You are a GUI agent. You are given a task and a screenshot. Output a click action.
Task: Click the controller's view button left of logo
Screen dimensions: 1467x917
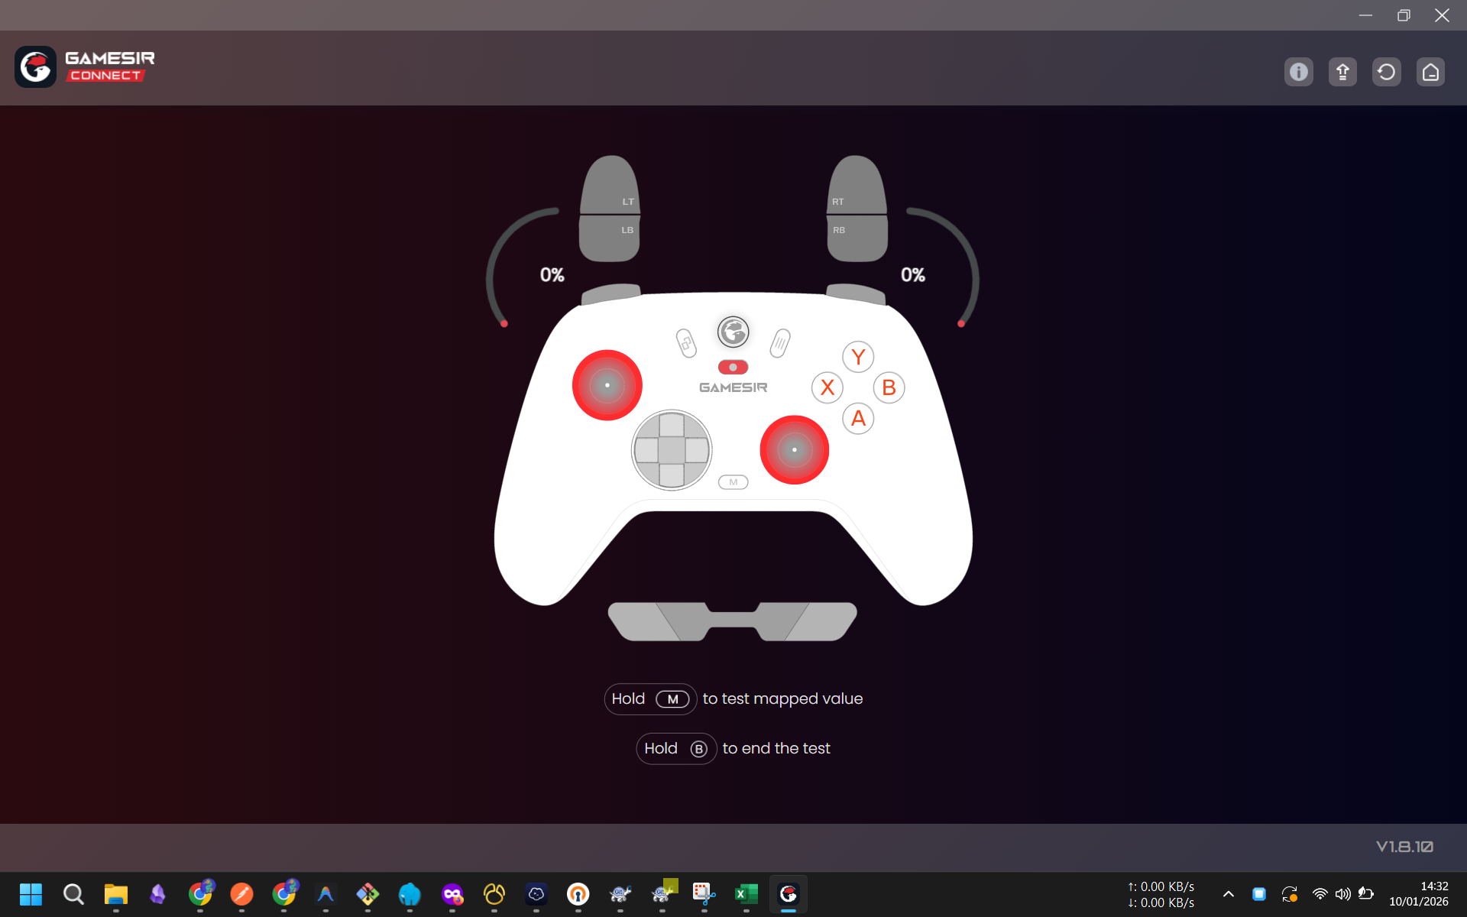coord(686,343)
